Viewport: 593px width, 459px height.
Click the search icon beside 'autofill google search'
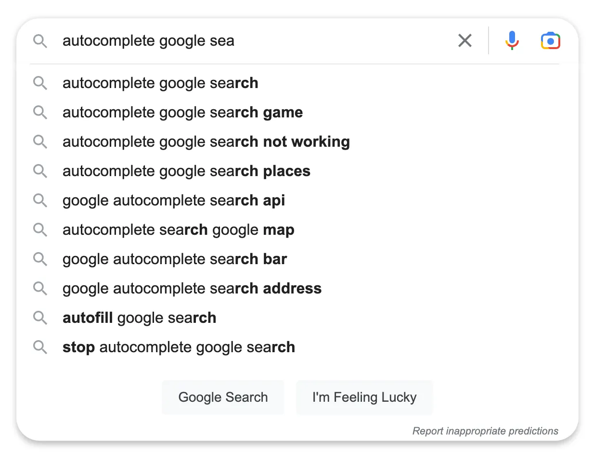(x=40, y=318)
